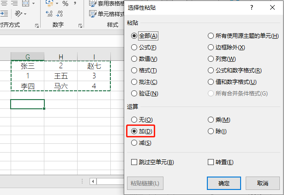Click the decrease decimal icon
The height and width of the screenshot is (195, 284).
click(x=59, y=14)
